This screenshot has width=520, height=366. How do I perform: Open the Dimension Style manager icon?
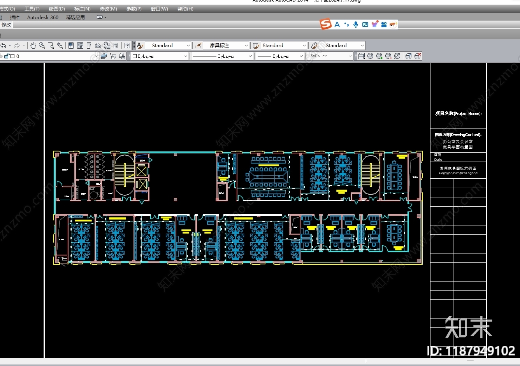pos(198,46)
